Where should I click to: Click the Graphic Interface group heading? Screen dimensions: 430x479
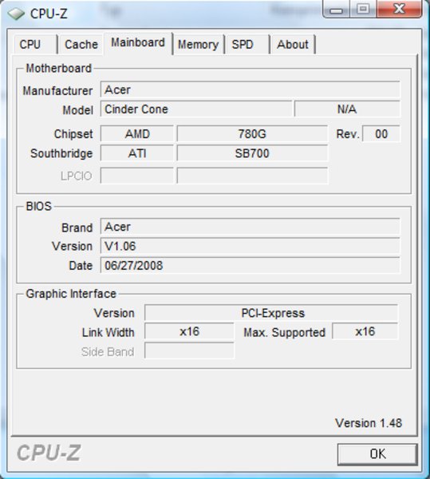(71, 294)
